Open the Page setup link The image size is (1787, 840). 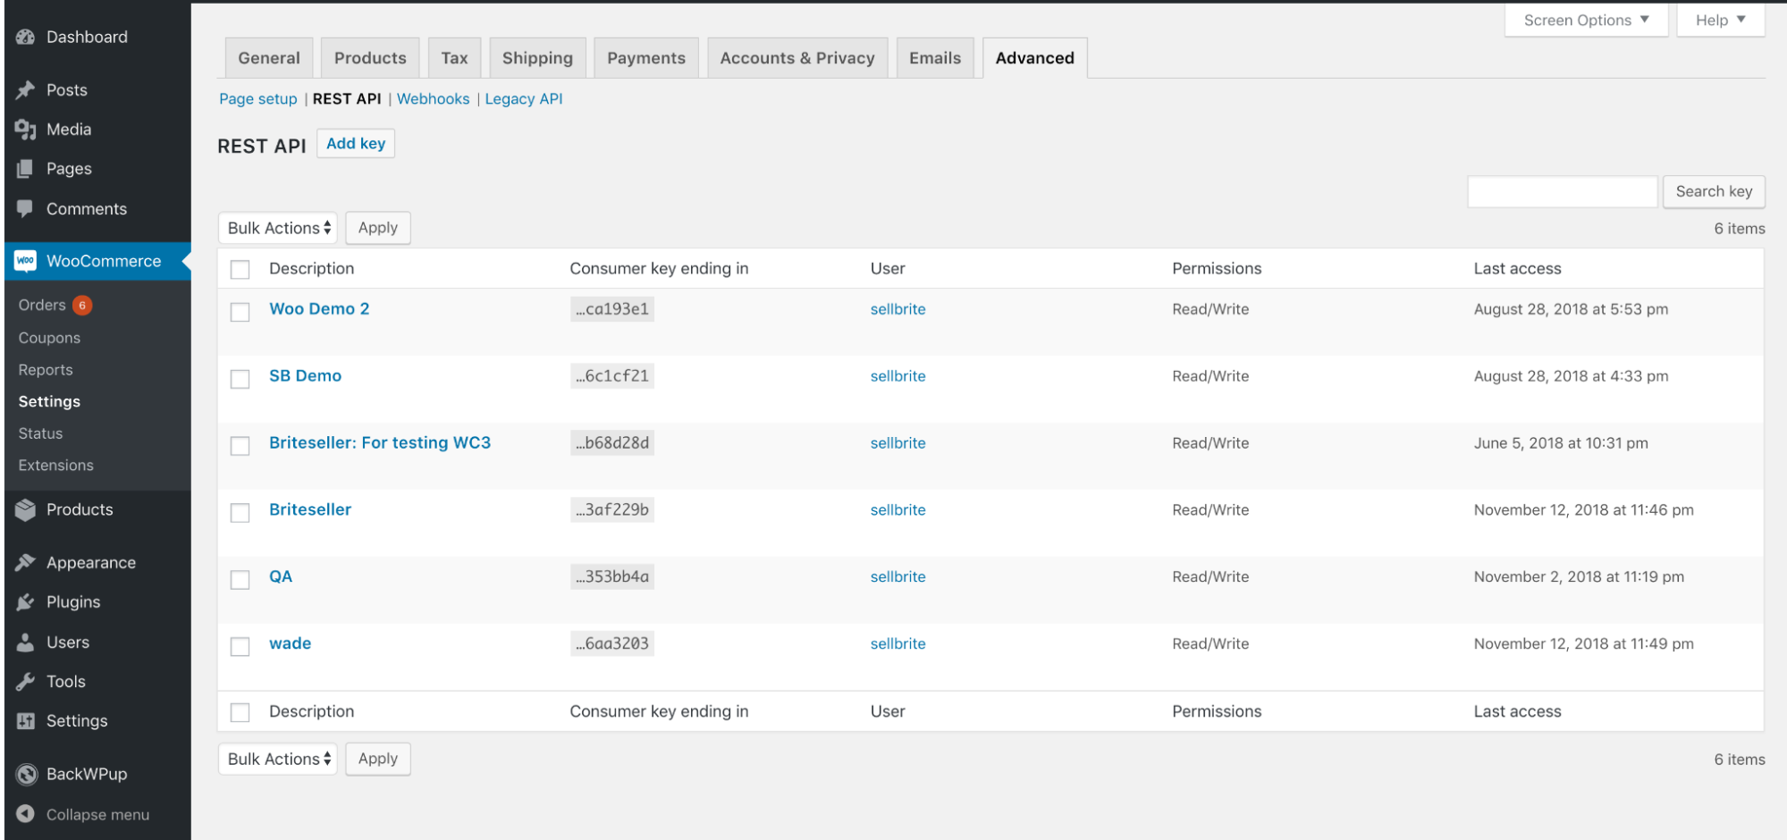[258, 99]
